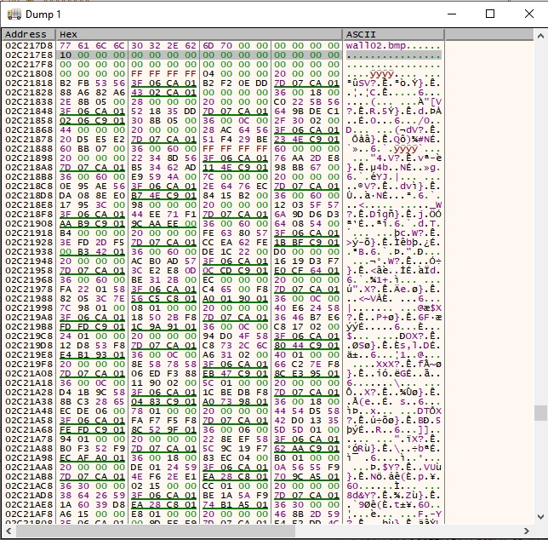This screenshot has width=548, height=540.
Task: Click the horizontal scrollbar thumb at bottom
Action: click(153, 531)
